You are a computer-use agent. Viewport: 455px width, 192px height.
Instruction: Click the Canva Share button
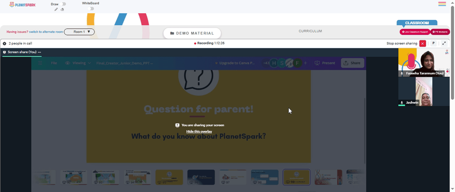coord(352,63)
